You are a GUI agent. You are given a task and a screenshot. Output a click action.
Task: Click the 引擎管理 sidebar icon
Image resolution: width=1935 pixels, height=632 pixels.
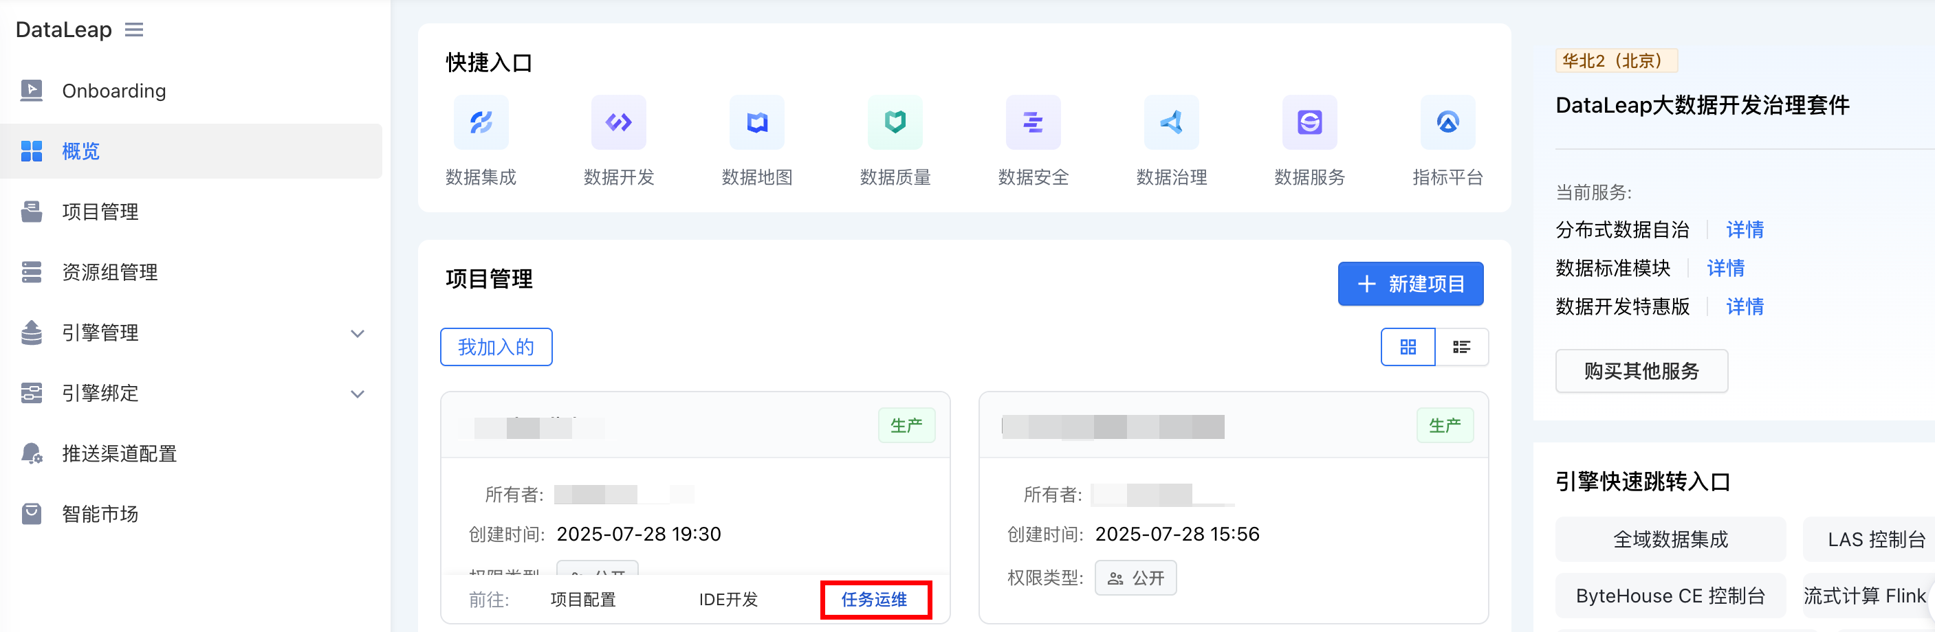point(32,332)
